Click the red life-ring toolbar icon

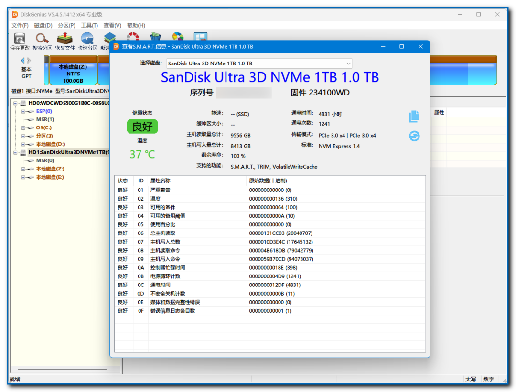pyautogui.click(x=133, y=36)
